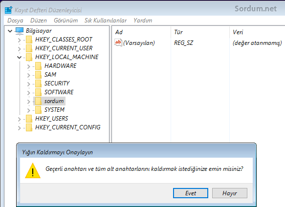This screenshot has height=207, width=285.
Task: Click the Veri column header
Action: point(238,32)
